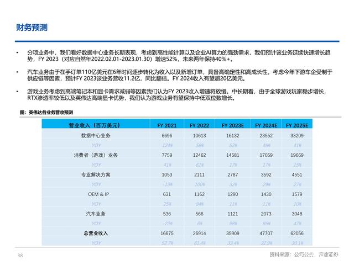Screen dimensions: 354x265
Task: Click the bullet paragraph starting 汽车业务由于在手订单
Action: tap(180, 75)
